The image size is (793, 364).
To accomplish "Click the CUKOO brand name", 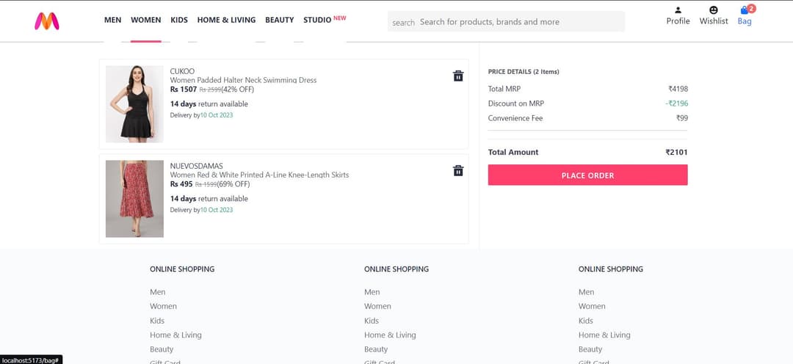I will pyautogui.click(x=182, y=71).
